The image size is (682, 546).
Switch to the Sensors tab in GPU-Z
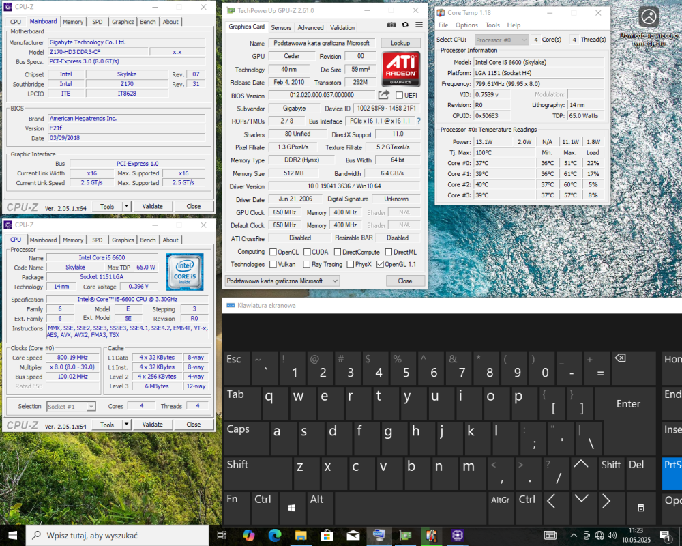point(281,27)
